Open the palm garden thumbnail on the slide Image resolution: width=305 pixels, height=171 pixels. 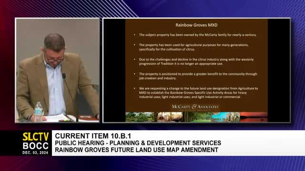tap(140, 117)
